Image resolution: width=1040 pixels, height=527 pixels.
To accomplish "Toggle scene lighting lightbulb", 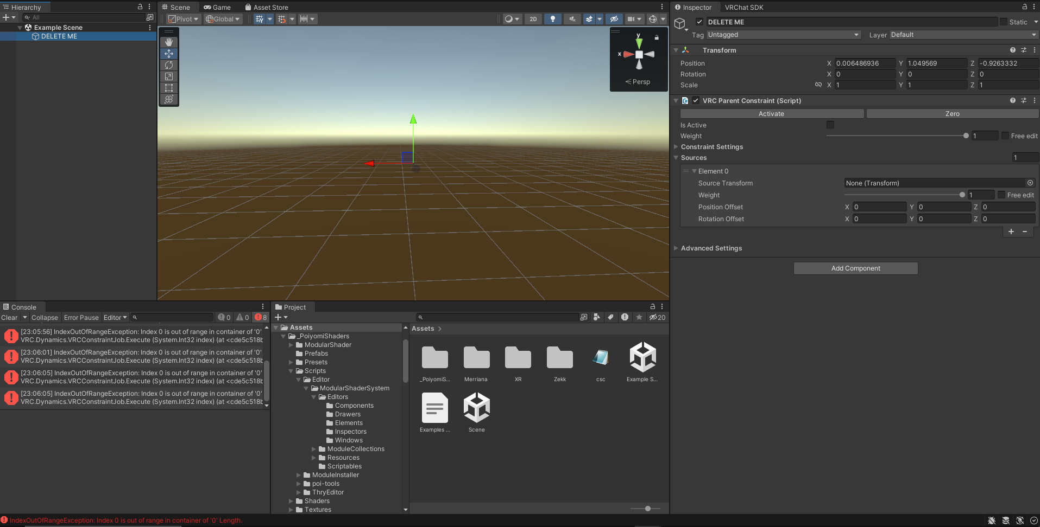I will pos(553,19).
